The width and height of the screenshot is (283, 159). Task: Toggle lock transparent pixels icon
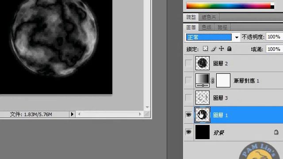coord(205,49)
